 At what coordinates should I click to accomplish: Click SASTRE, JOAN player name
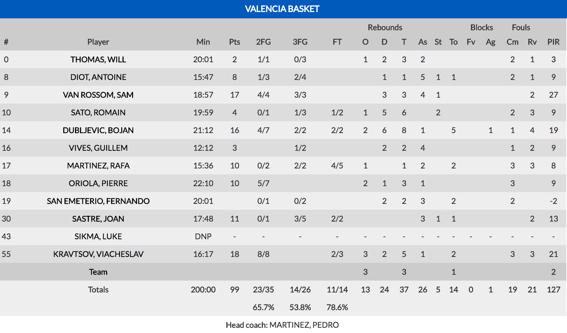[98, 219]
